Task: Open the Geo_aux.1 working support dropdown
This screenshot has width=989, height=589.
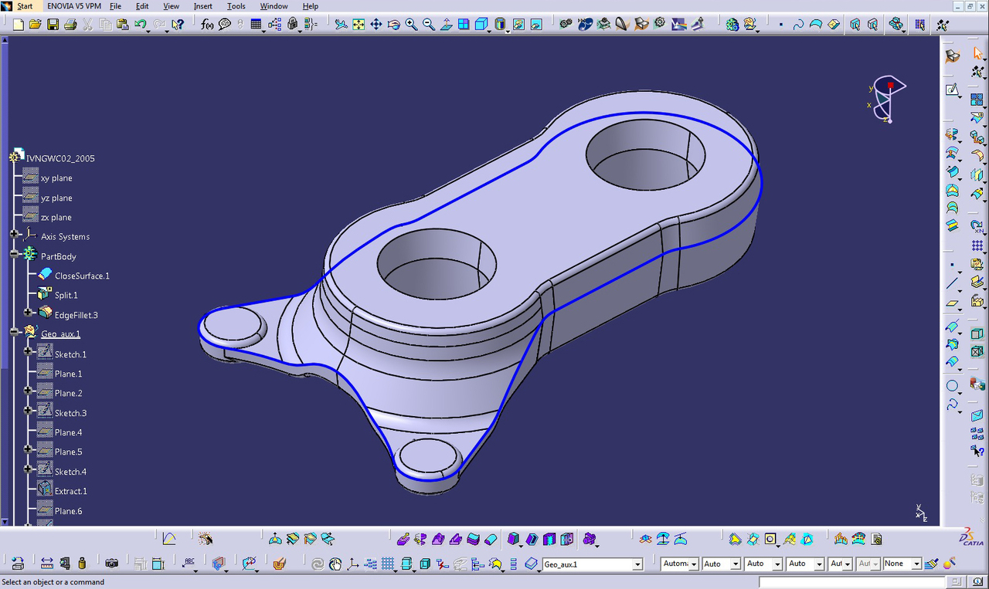Action: point(637,564)
